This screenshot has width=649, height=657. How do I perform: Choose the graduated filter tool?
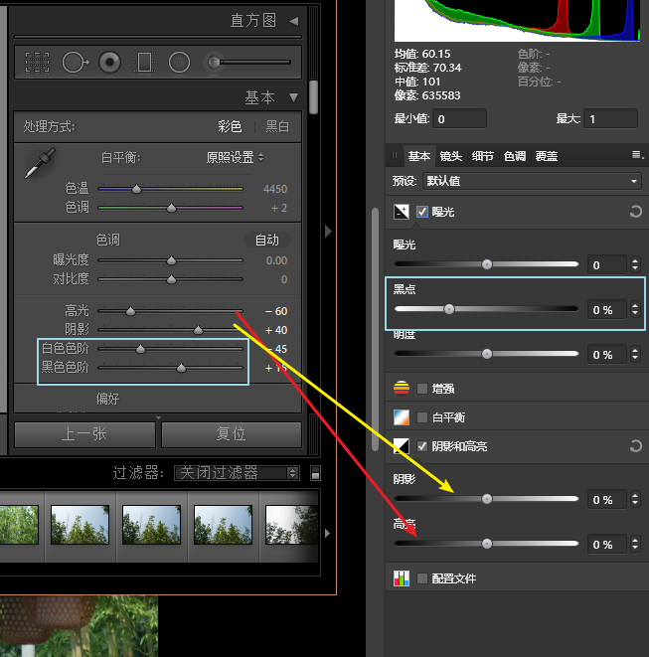pyautogui.click(x=144, y=63)
